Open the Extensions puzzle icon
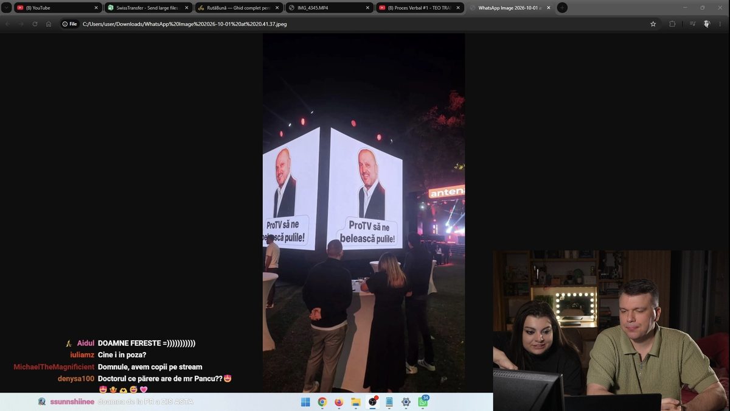 [672, 24]
